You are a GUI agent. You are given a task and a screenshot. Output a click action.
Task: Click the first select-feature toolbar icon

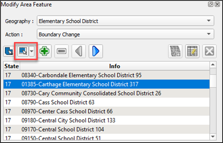8,51
